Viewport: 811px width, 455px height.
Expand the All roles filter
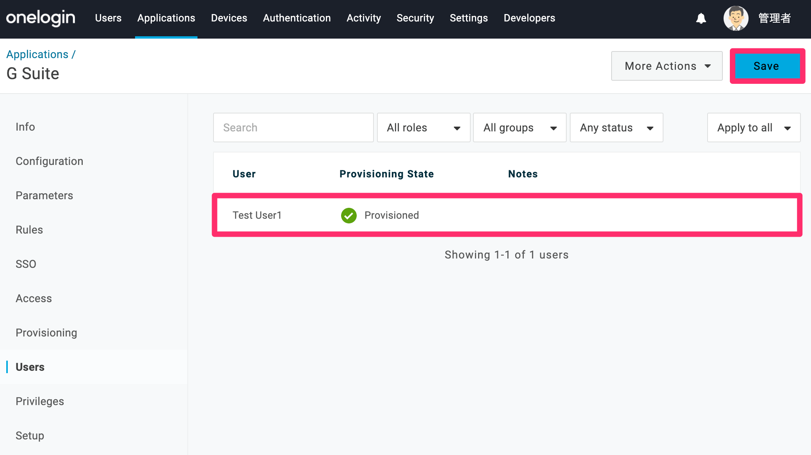tap(423, 127)
